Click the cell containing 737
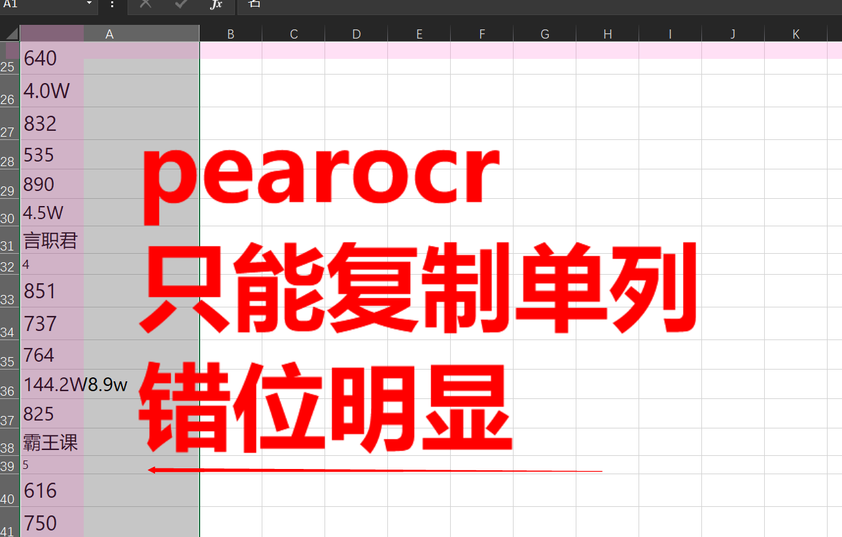 coord(110,324)
